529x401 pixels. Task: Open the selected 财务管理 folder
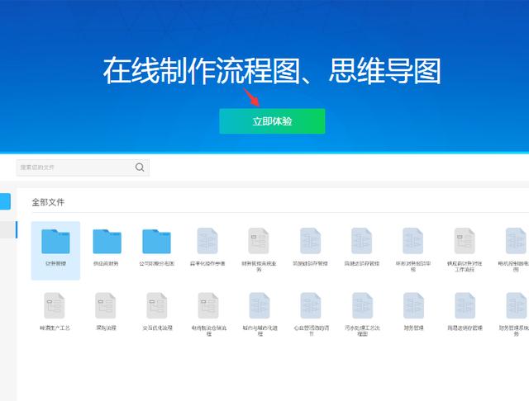(55, 242)
